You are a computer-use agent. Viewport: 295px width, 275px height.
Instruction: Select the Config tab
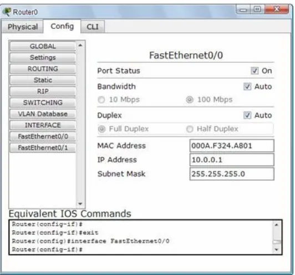tap(62, 26)
